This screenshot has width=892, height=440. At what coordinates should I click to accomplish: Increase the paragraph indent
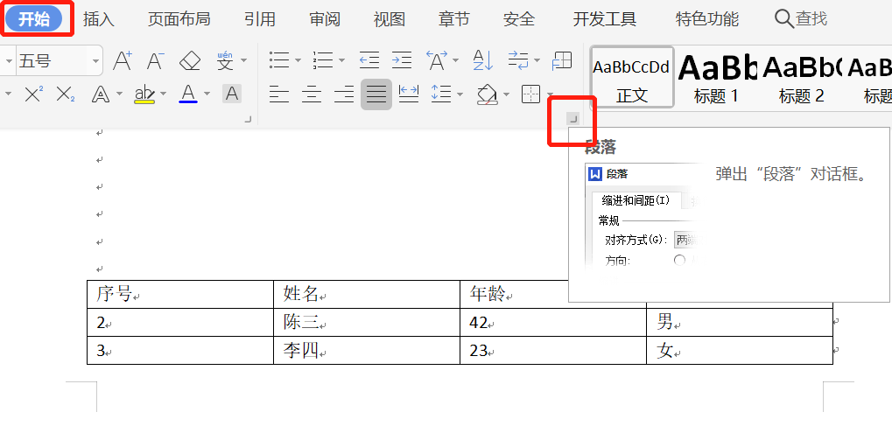coord(402,59)
